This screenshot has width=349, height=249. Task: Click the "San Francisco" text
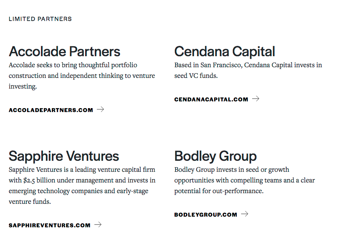click(220, 65)
